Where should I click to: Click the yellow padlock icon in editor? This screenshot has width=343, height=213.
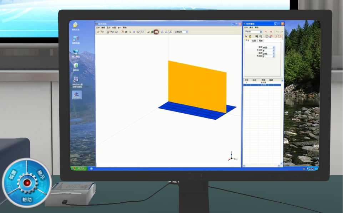coord(250,36)
